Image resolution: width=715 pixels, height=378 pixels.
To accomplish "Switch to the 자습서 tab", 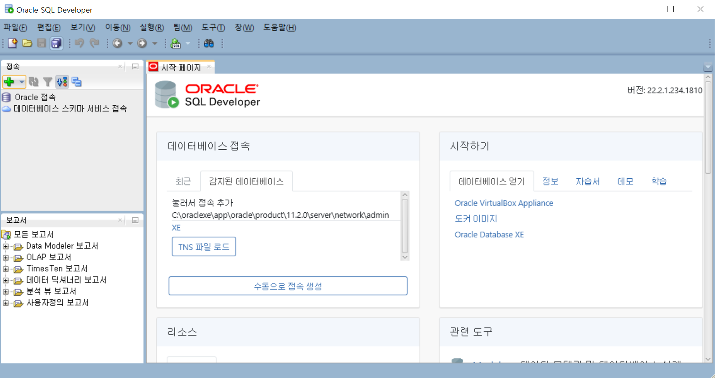I will click(588, 181).
